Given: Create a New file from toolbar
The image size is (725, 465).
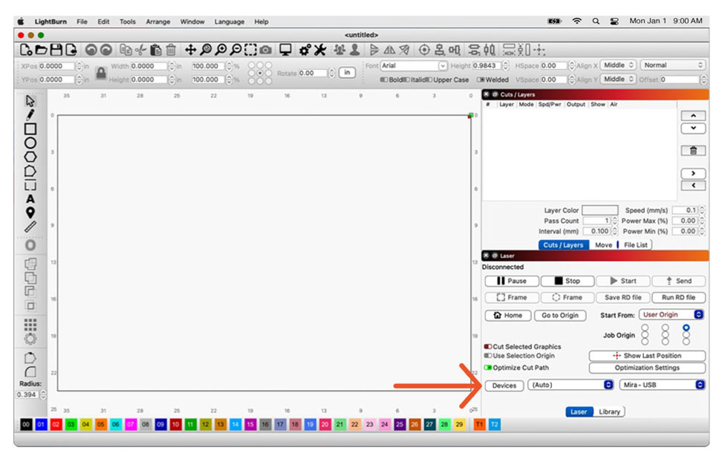Looking at the screenshot, I should pyautogui.click(x=26, y=50).
